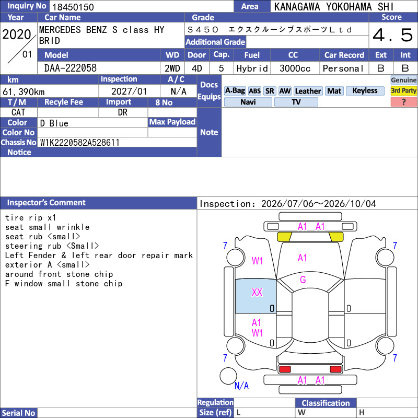
Task: Click the N/A spare tire label
Action: [x=241, y=386]
